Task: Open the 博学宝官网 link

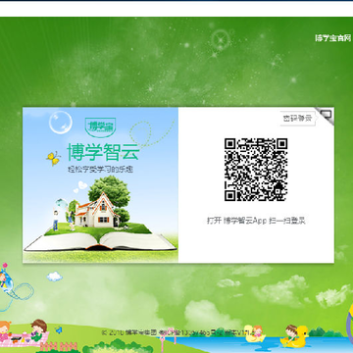Action: pos(333,38)
